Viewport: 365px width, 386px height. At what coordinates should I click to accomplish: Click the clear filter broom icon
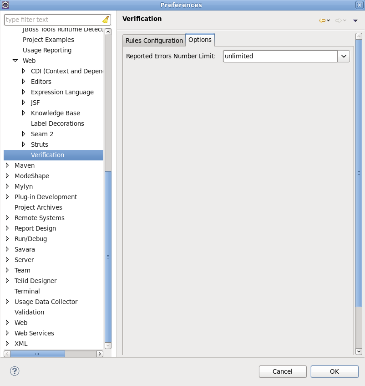[x=106, y=20]
